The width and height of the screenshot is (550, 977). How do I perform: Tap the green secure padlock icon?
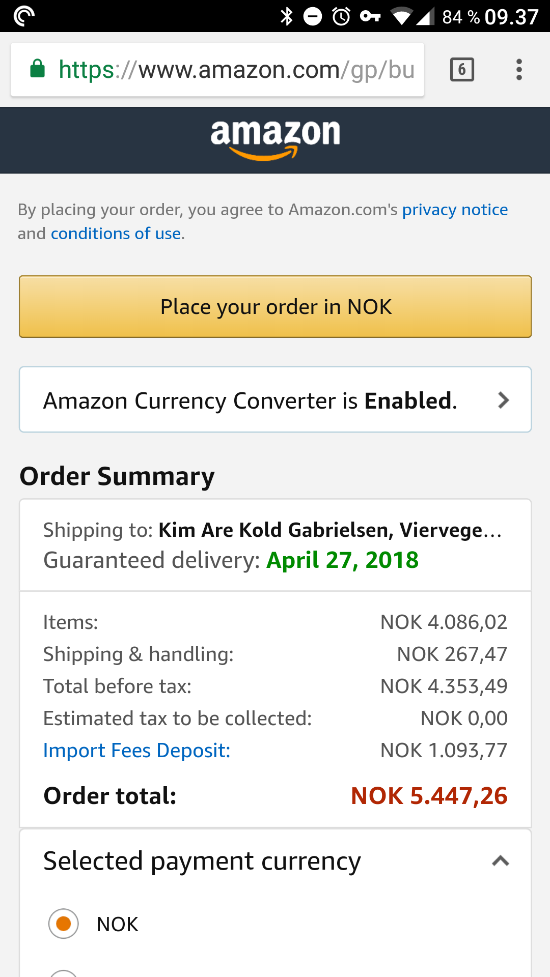point(38,69)
